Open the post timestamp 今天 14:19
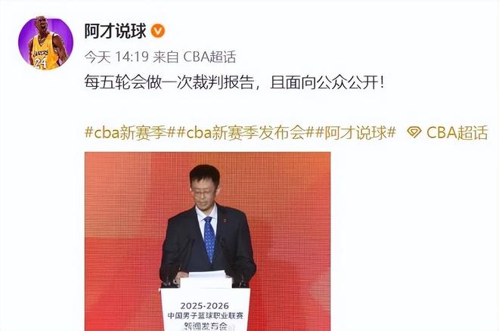The width and height of the screenshot is (499, 331). (x=116, y=57)
